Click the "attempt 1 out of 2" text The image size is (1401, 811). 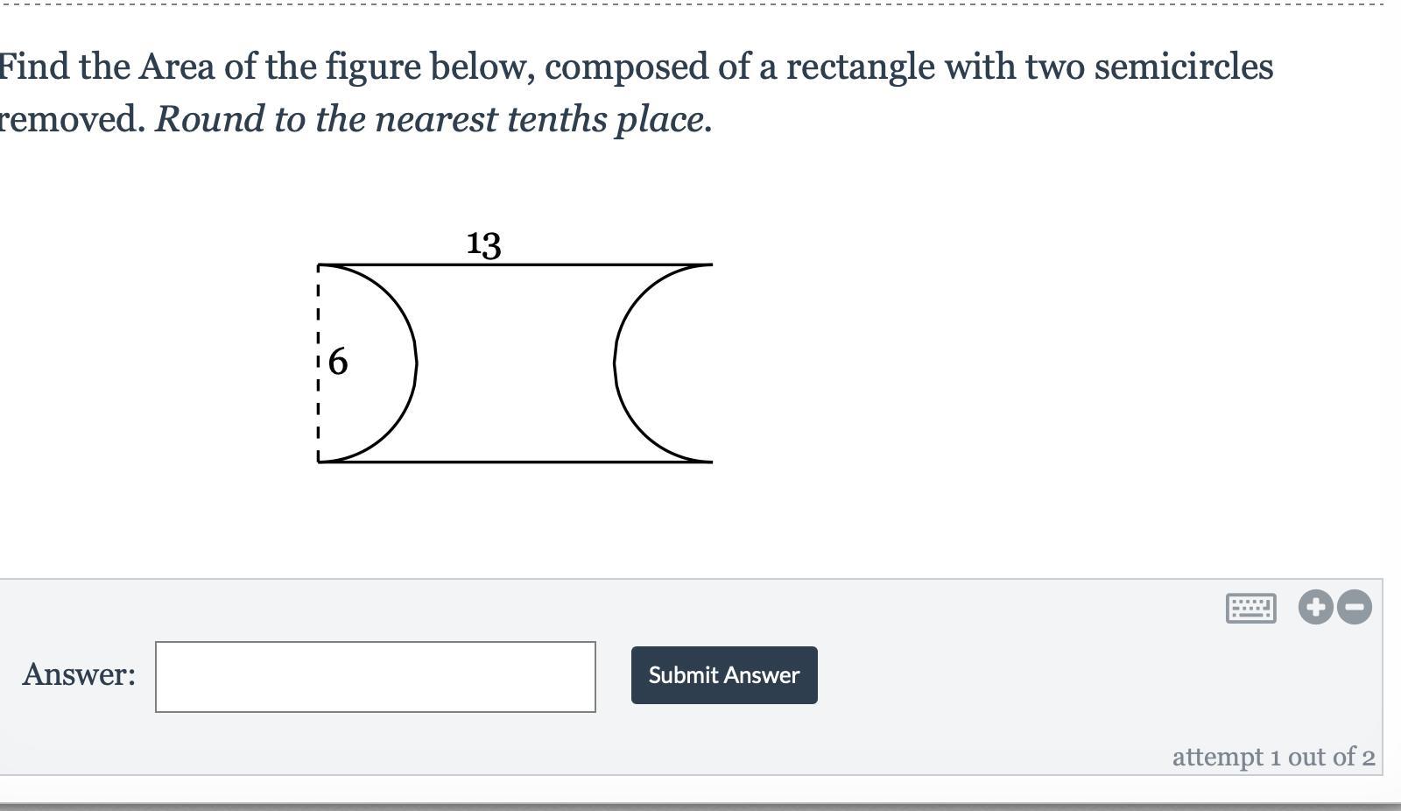1273,757
